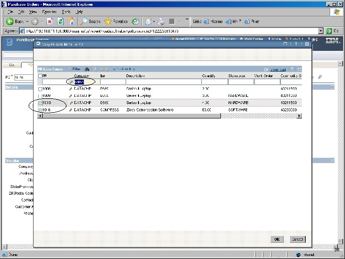The width and height of the screenshot is (345, 259).
Task: Uncheck the checkbox on the COMPRESS row
Action: [40, 110]
